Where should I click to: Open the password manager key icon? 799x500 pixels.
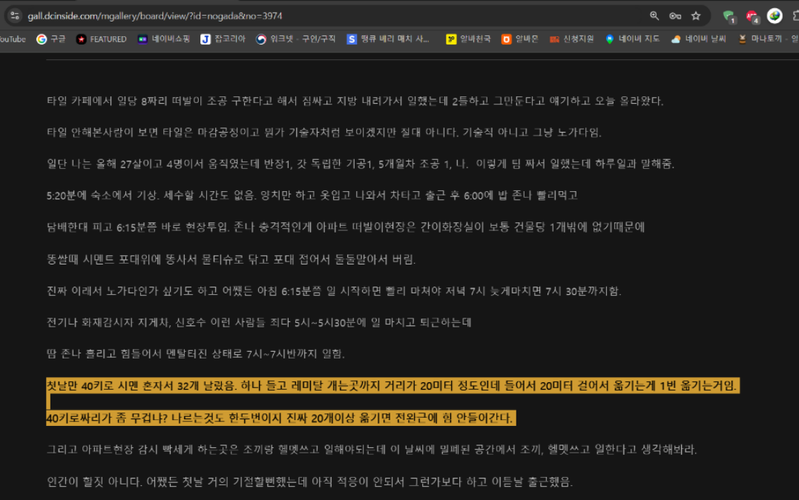point(674,16)
